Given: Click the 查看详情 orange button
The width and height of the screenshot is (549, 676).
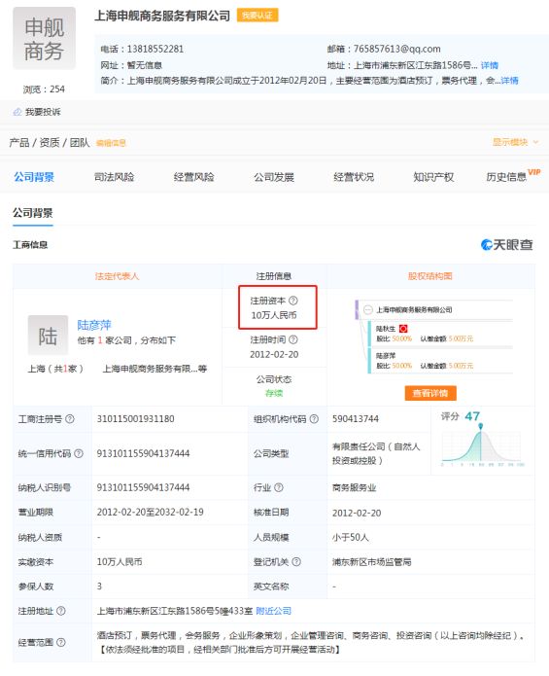Looking at the screenshot, I should point(430,393).
